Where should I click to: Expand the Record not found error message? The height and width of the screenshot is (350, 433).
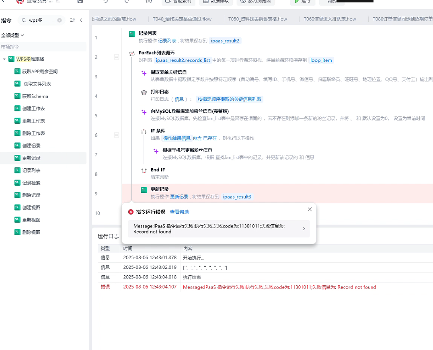pyautogui.click(x=304, y=229)
